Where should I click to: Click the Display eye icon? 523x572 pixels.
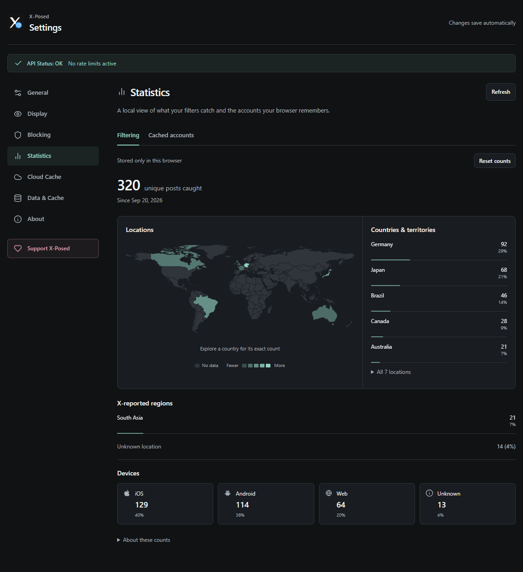(x=18, y=114)
